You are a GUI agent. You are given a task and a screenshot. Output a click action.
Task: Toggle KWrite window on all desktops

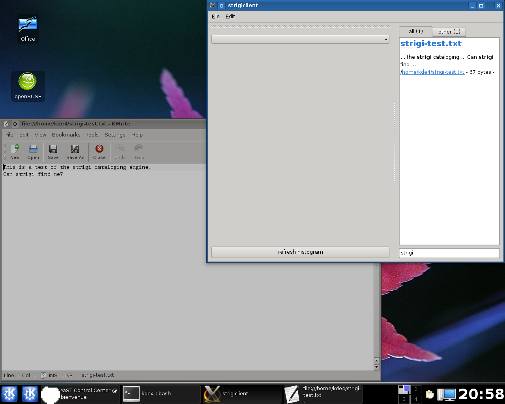coord(15,124)
